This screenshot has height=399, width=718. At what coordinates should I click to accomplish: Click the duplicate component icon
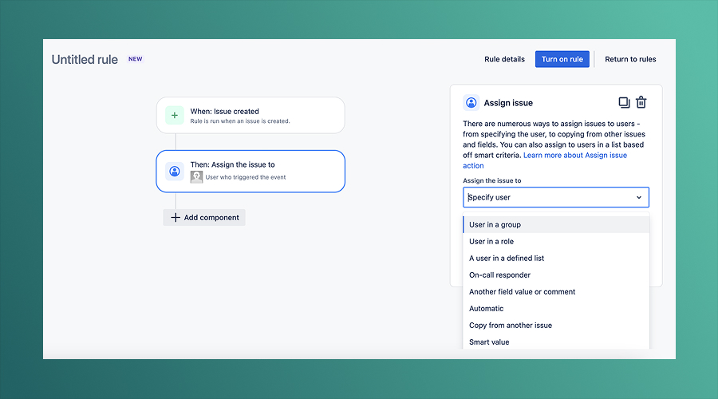tap(624, 103)
